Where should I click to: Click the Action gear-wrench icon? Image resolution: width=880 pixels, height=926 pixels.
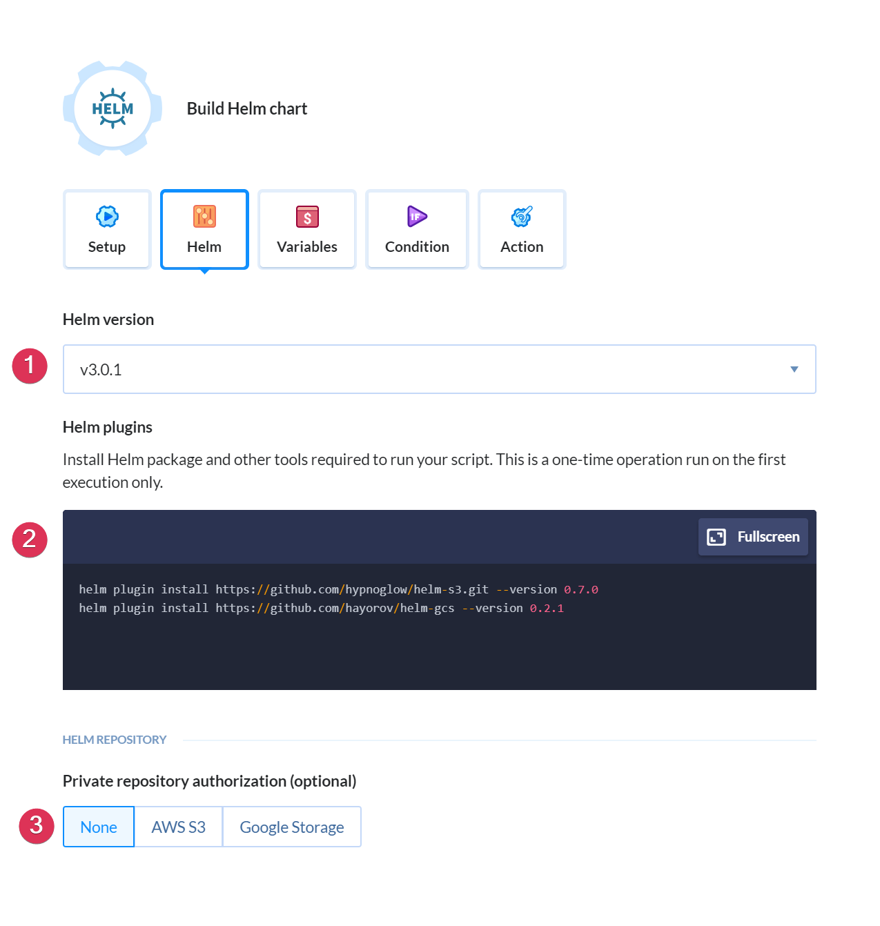tap(522, 217)
